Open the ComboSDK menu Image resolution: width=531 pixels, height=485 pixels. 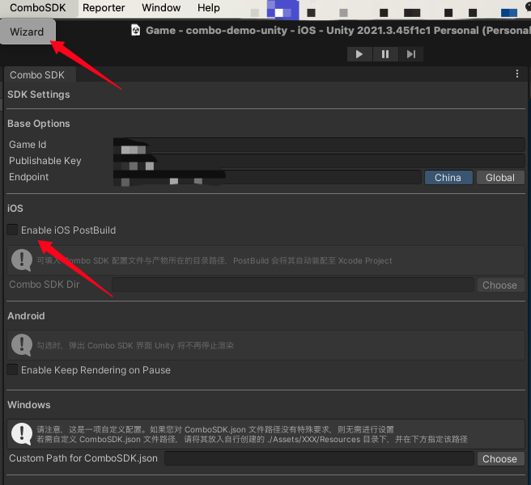[37, 8]
